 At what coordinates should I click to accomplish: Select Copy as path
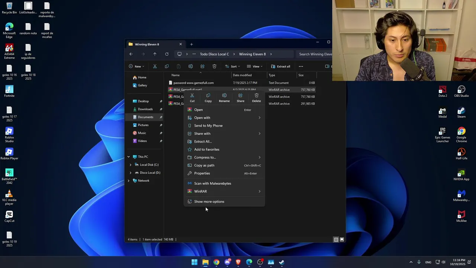click(x=224, y=165)
